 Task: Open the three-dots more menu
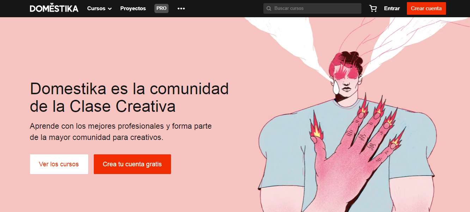181,8
